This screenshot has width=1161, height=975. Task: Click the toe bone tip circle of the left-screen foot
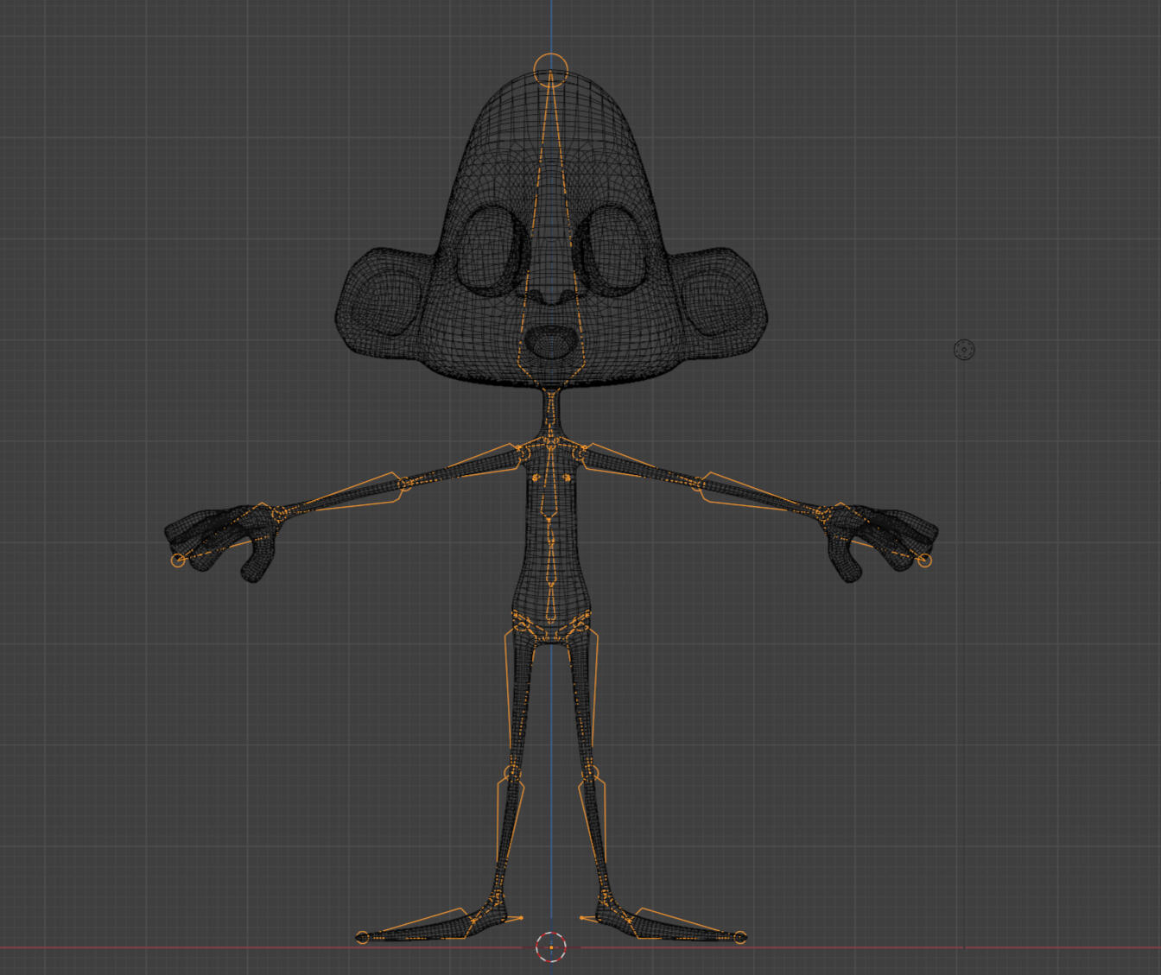[x=363, y=937]
